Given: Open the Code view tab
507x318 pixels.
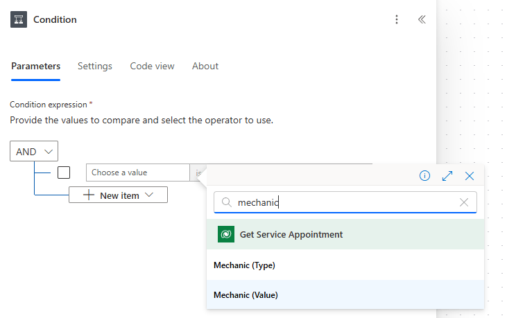Looking at the screenshot, I should pos(152,66).
